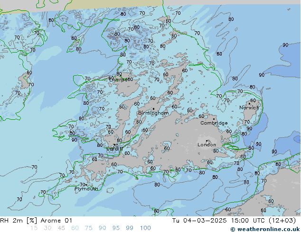Screen dimensions: 301x232
Task: Click the Norwich city label
Action: point(249,107)
